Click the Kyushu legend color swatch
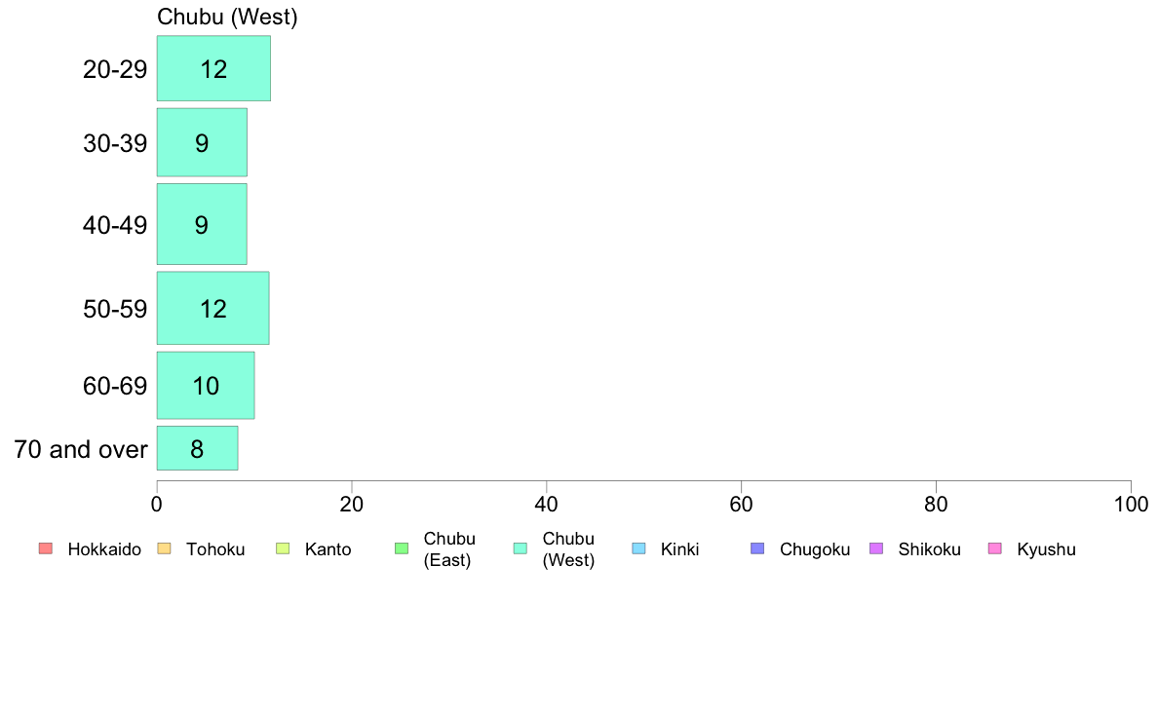This screenshot has width=1158, height=717. tap(995, 548)
